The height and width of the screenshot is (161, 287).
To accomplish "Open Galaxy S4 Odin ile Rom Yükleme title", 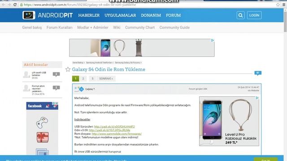I will pyautogui.click(x=109, y=69).
